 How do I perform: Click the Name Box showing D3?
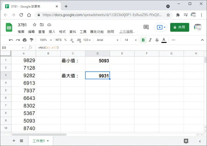[13, 48]
